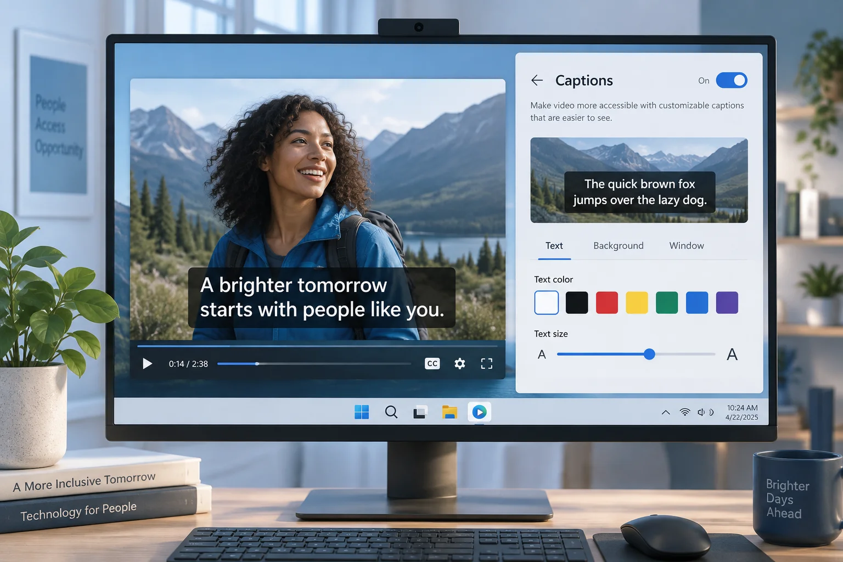The image size is (843, 562).
Task: Select the Window tab
Action: coord(687,246)
